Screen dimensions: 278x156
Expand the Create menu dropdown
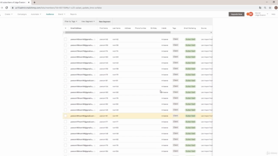(9, 14)
